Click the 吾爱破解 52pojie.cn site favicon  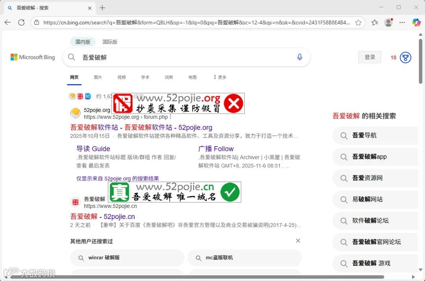75,202
